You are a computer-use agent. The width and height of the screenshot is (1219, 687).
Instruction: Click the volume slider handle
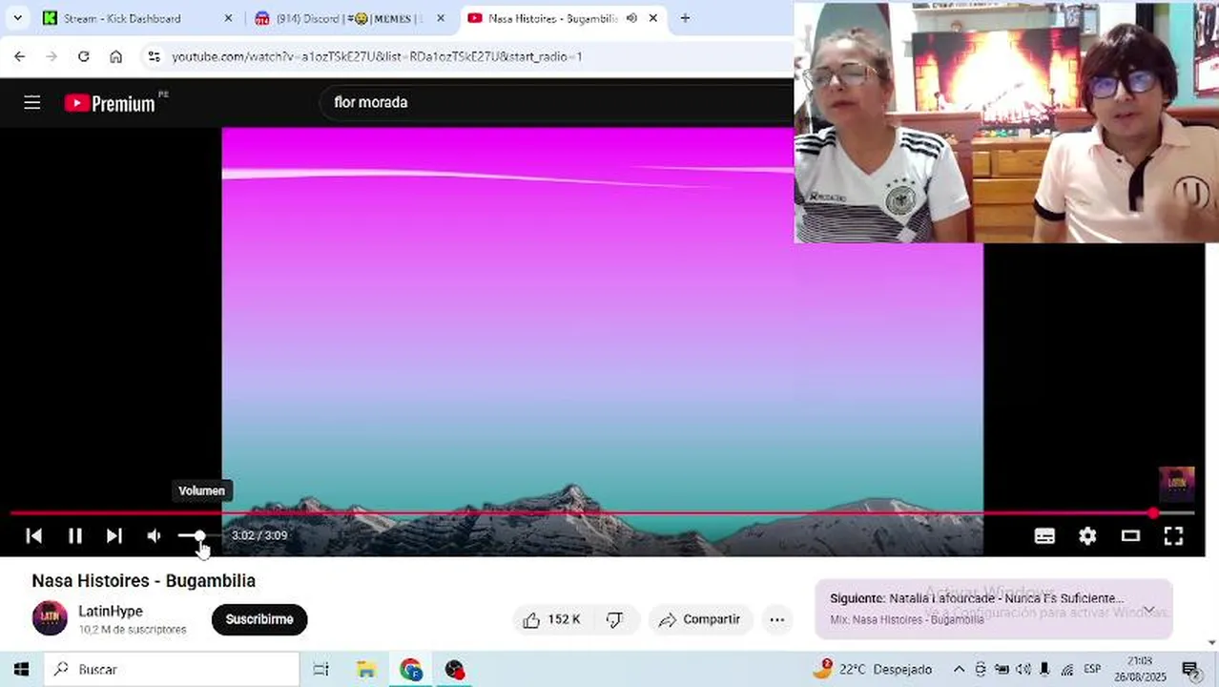click(199, 535)
